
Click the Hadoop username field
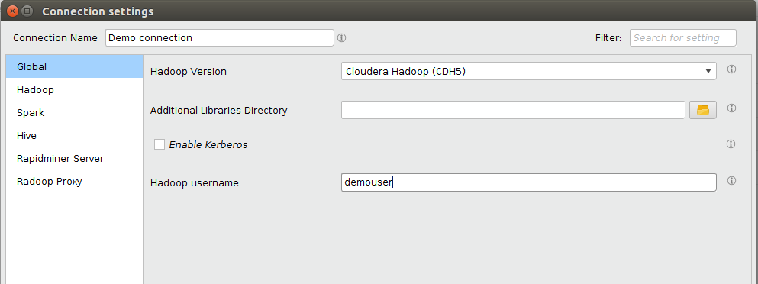529,182
